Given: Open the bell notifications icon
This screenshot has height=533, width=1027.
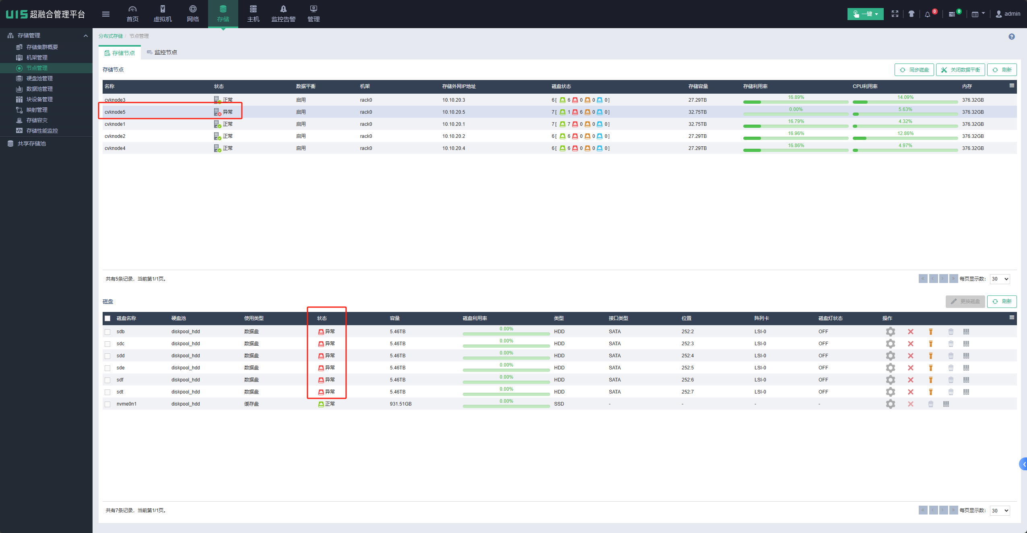Looking at the screenshot, I should pyautogui.click(x=927, y=14).
